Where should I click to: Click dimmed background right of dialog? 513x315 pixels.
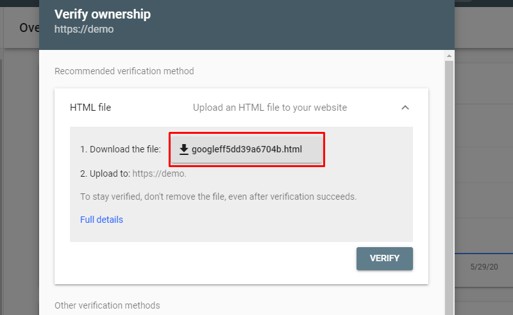(484, 163)
